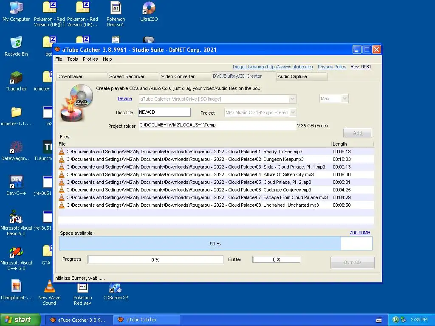435x326 pixels.
Task: Open the Recycle Bin desktop icon
Action: click(x=16, y=46)
